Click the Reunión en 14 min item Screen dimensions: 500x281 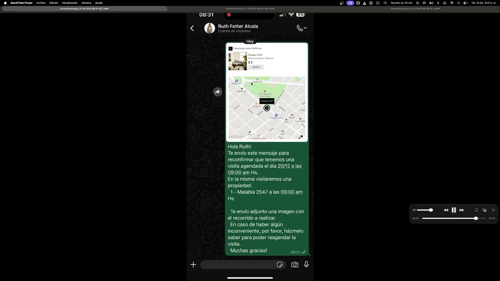402,3
